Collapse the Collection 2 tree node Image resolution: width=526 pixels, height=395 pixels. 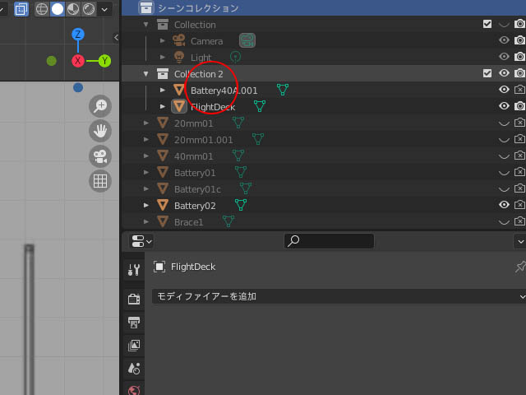[x=146, y=73]
